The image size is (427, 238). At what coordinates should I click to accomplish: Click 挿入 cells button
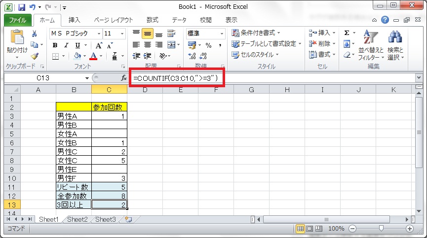coord(322,33)
